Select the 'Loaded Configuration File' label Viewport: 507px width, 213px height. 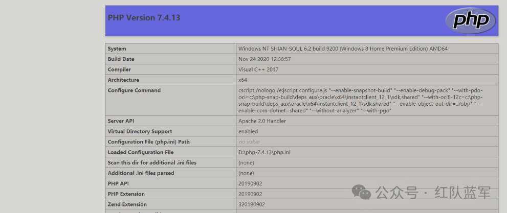click(141, 152)
